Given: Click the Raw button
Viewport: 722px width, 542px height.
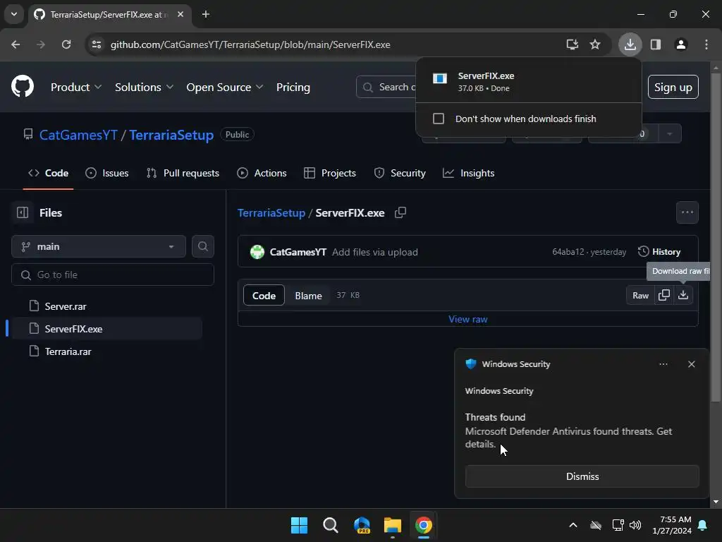Looking at the screenshot, I should [640, 296].
